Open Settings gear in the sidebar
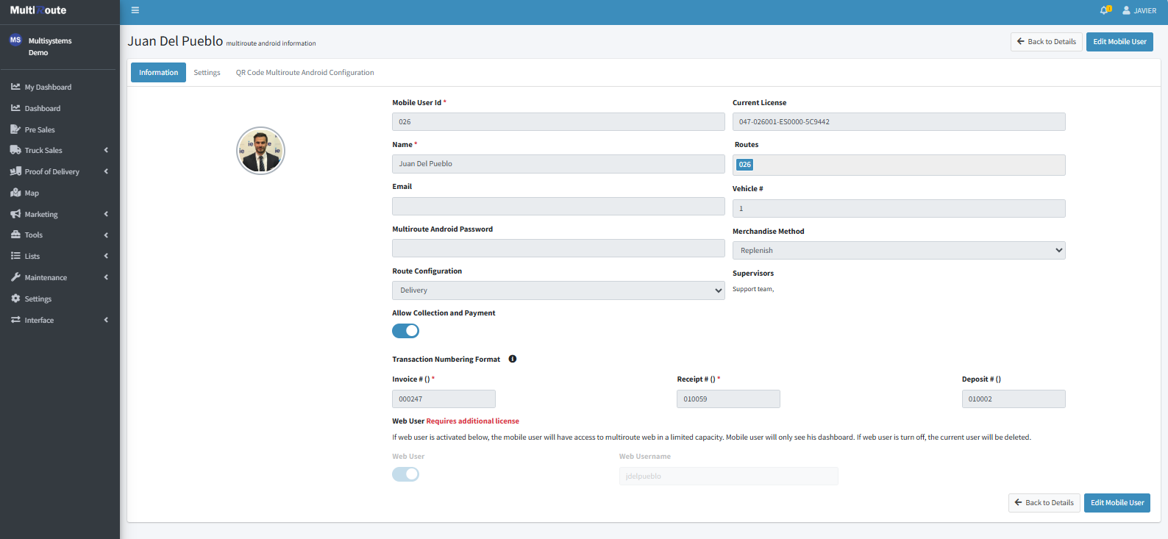Viewport: 1168px width, 539px height. coord(15,299)
